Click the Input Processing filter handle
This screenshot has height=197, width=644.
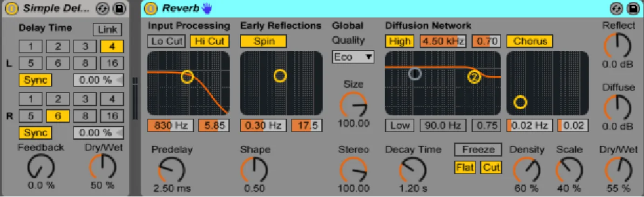tap(187, 77)
